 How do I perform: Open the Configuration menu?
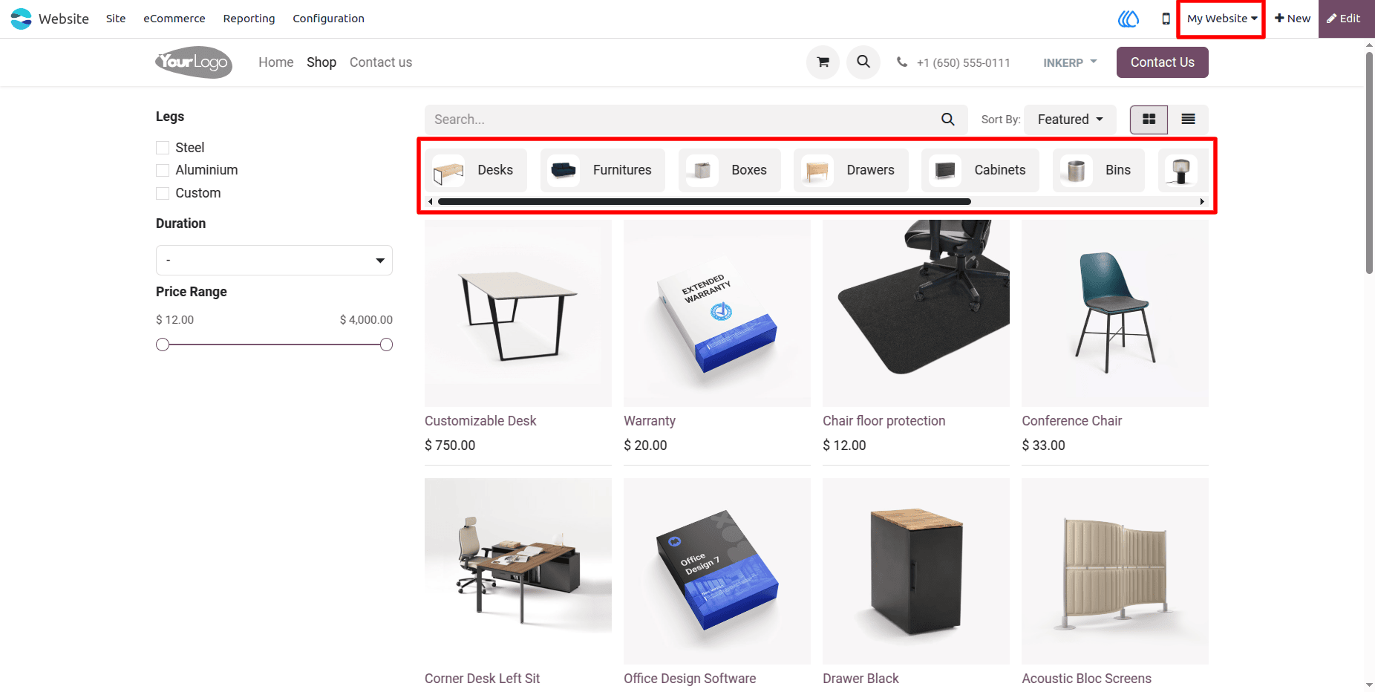[x=328, y=19]
